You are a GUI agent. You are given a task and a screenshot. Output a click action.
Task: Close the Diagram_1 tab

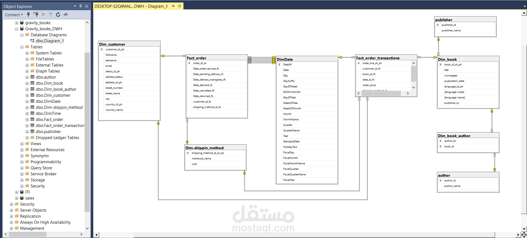pos(180,6)
